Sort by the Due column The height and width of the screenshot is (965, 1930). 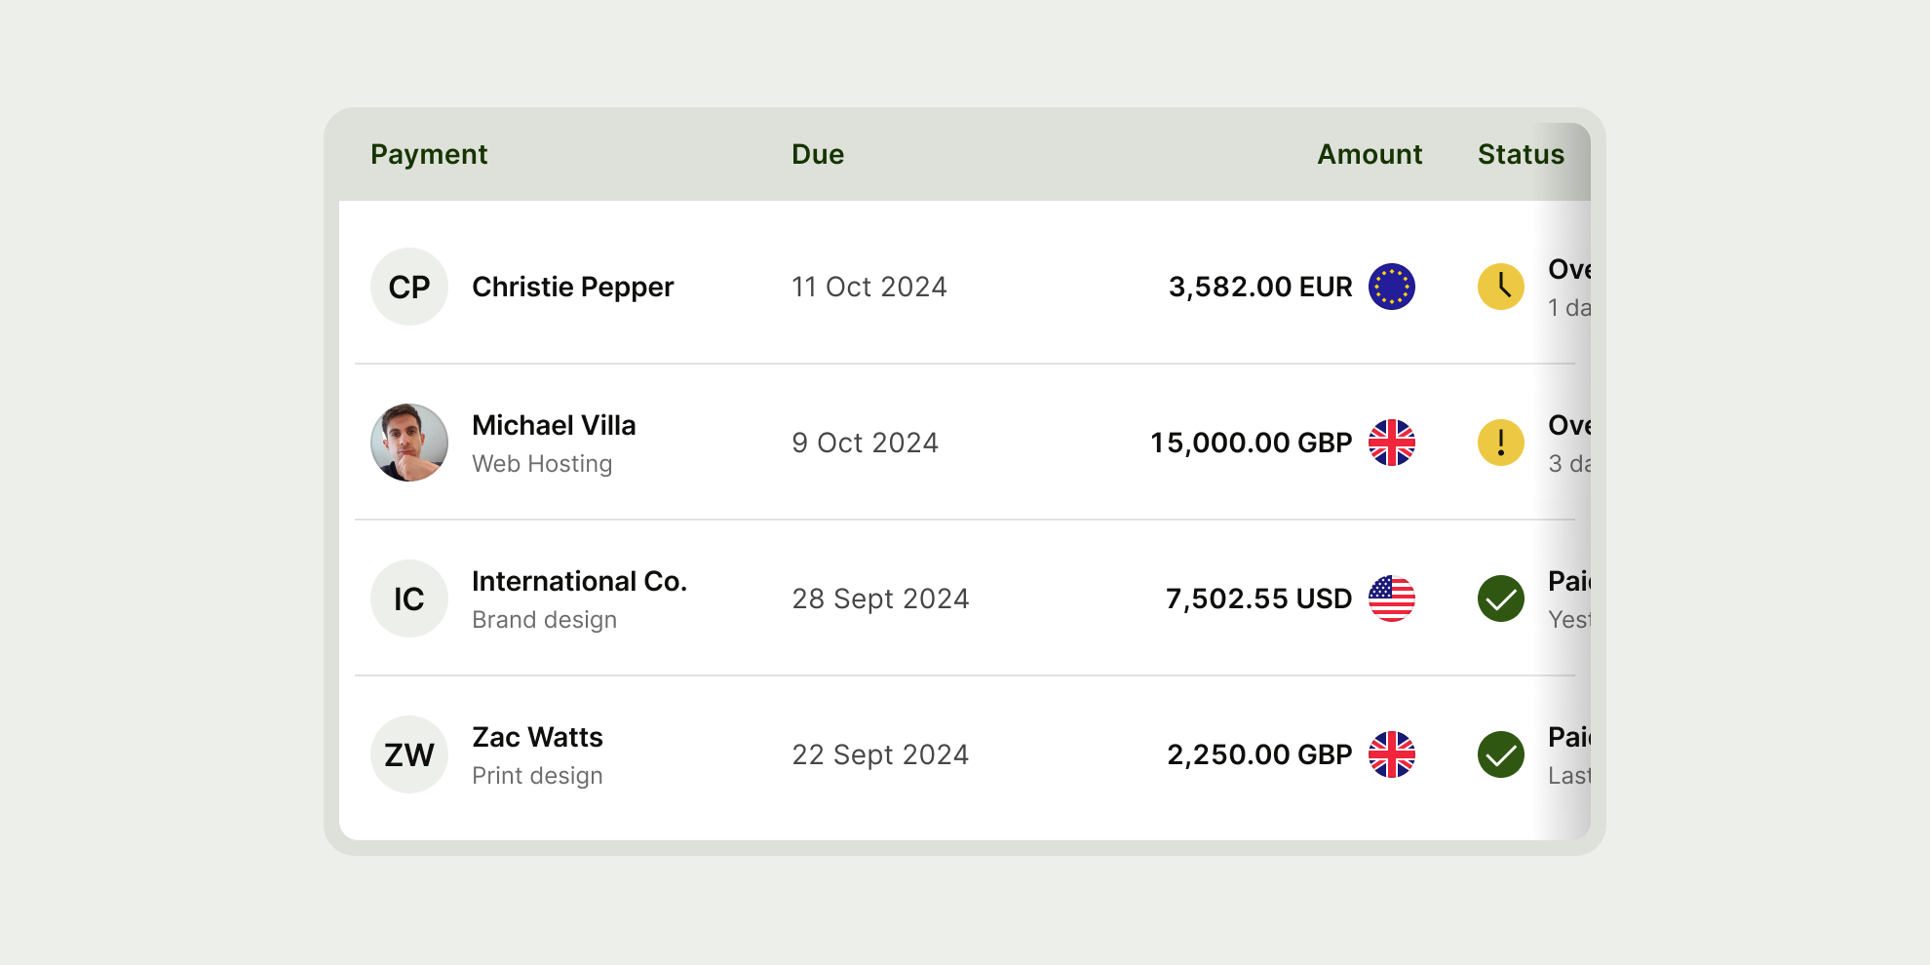point(817,154)
